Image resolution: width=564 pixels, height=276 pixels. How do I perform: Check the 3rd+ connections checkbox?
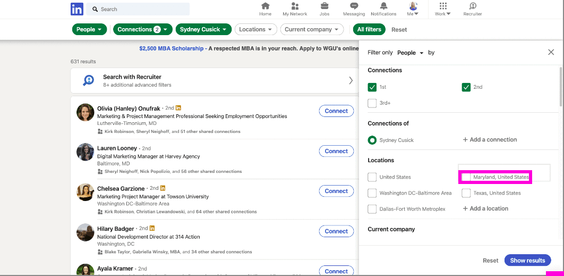pyautogui.click(x=372, y=103)
